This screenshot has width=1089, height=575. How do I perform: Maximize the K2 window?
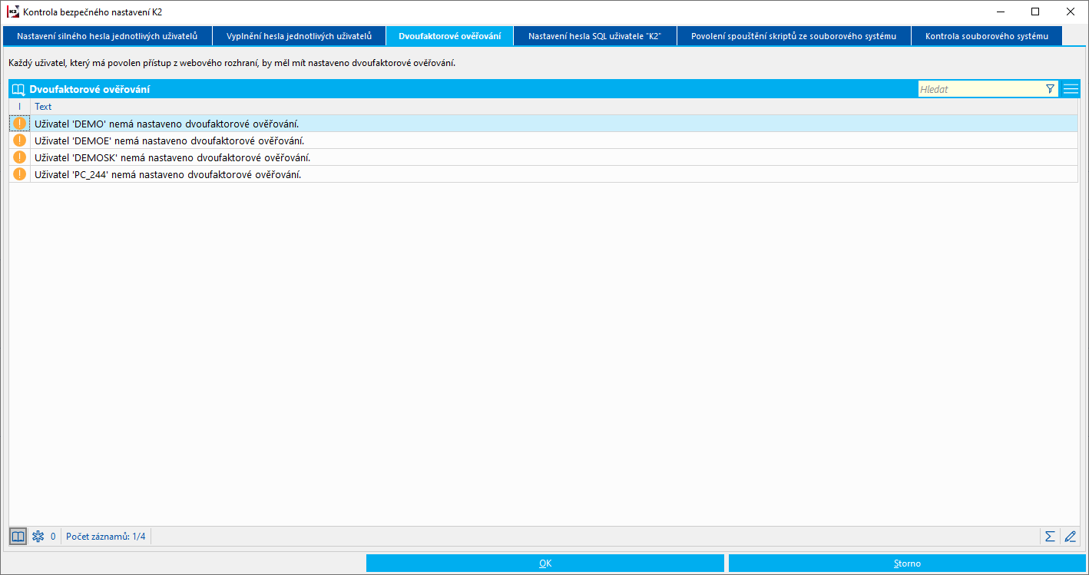click(x=1035, y=12)
